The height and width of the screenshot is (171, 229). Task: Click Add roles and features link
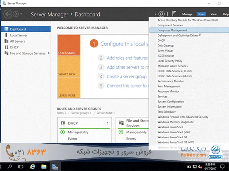click(x=127, y=58)
